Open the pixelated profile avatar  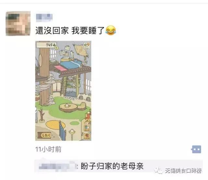click(18, 23)
